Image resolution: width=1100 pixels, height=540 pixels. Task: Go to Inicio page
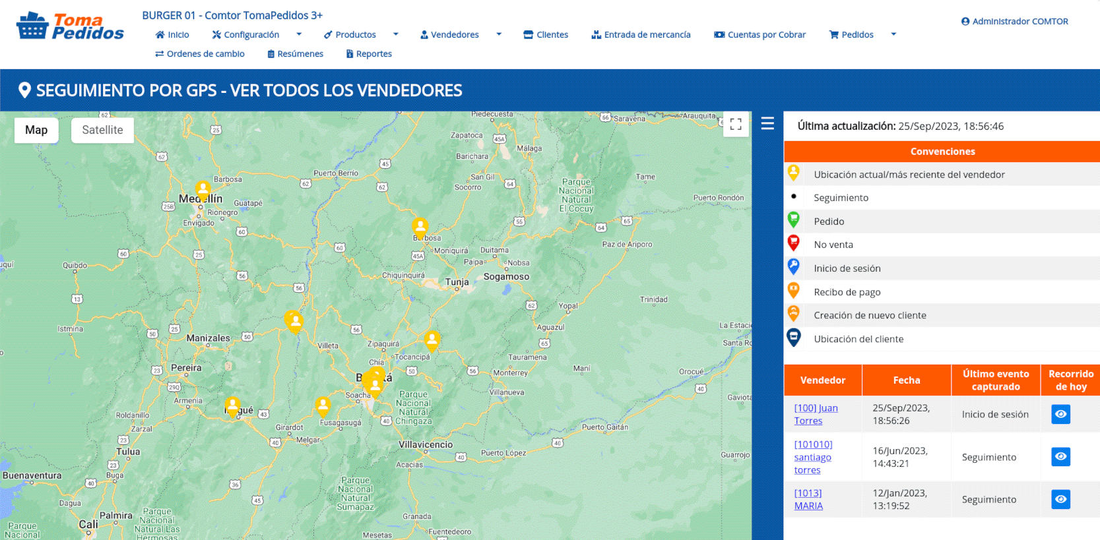tap(172, 35)
